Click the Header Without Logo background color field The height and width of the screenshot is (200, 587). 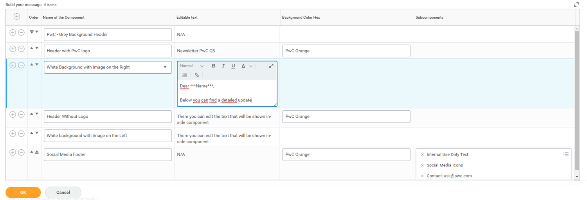click(346, 117)
